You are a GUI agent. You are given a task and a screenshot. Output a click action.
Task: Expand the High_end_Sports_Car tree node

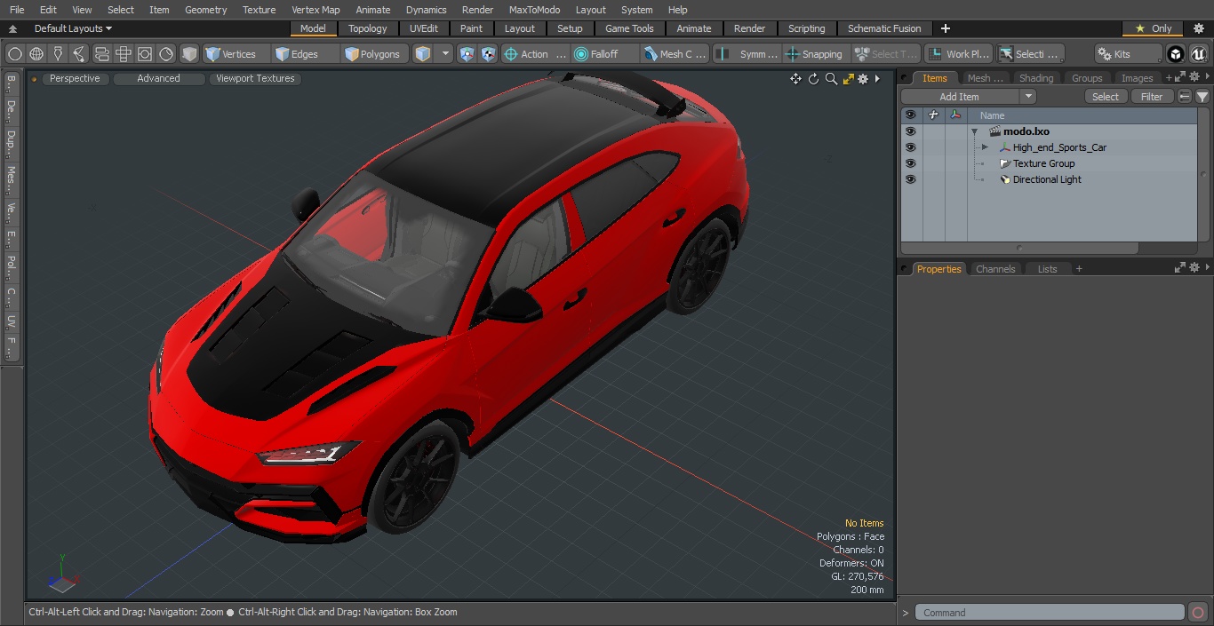[x=985, y=147]
